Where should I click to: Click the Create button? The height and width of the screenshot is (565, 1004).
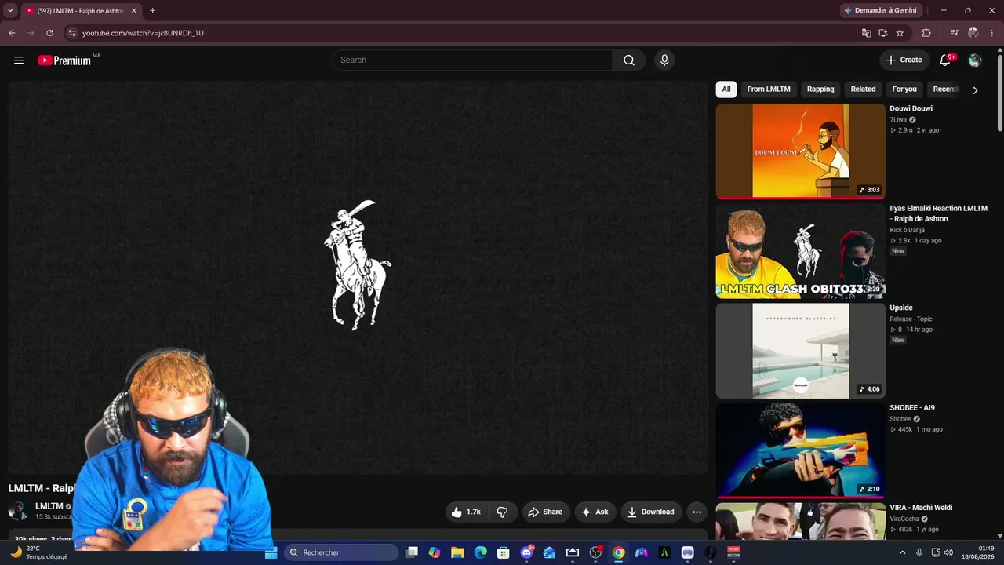coord(904,60)
